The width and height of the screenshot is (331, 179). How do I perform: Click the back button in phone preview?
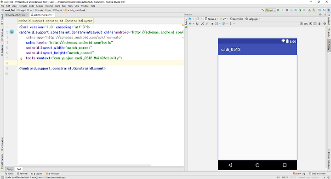(x=230, y=165)
